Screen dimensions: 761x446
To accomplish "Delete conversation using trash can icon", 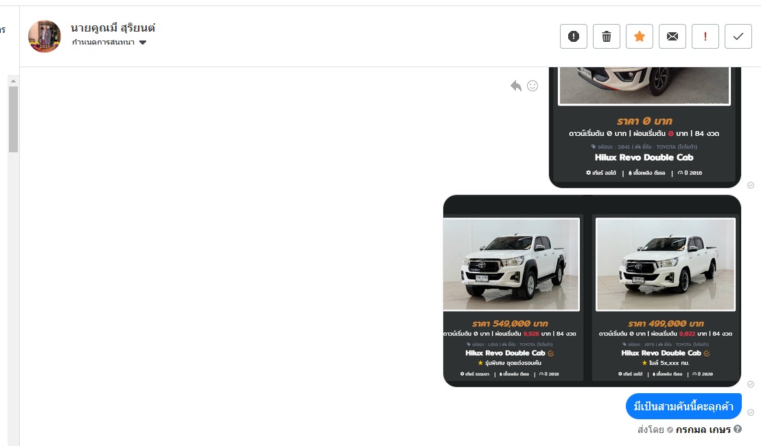I will point(606,36).
